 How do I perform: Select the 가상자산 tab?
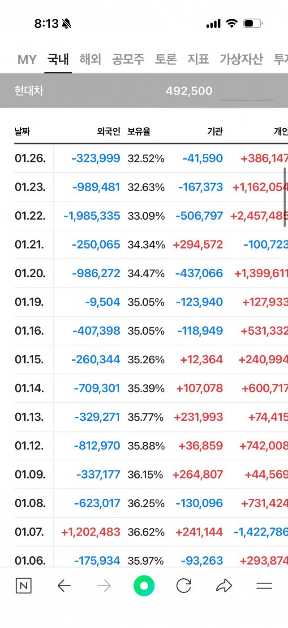click(241, 59)
